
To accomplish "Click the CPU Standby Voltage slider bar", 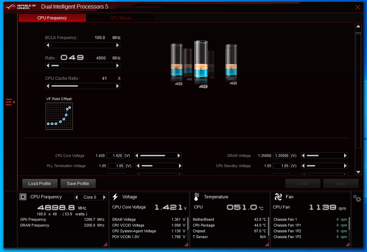I will 325,166.
